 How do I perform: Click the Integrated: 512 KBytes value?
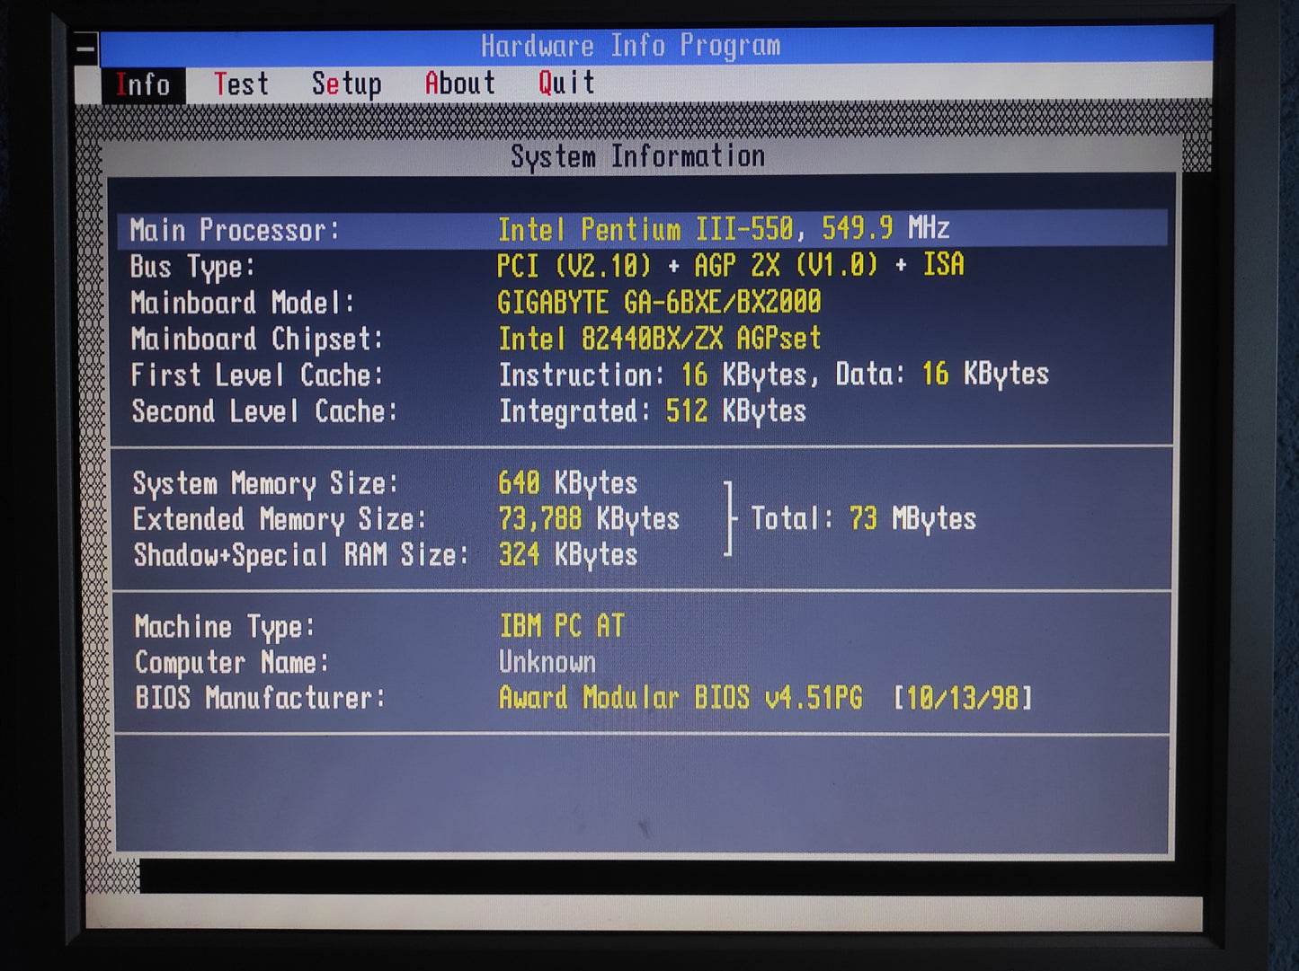point(653,411)
